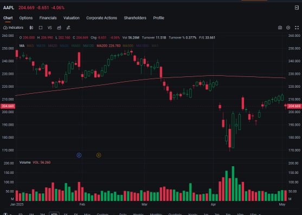Open the Options tab

point(26,18)
